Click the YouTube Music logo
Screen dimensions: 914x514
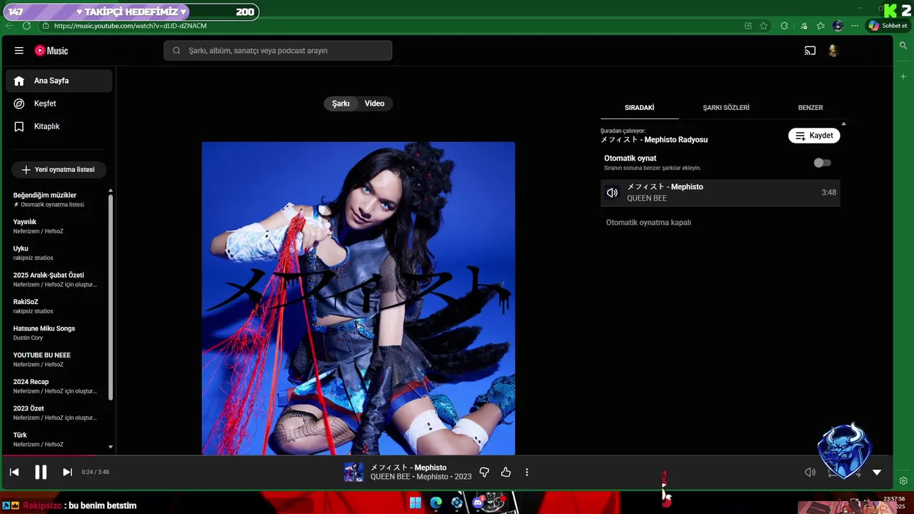coord(51,51)
